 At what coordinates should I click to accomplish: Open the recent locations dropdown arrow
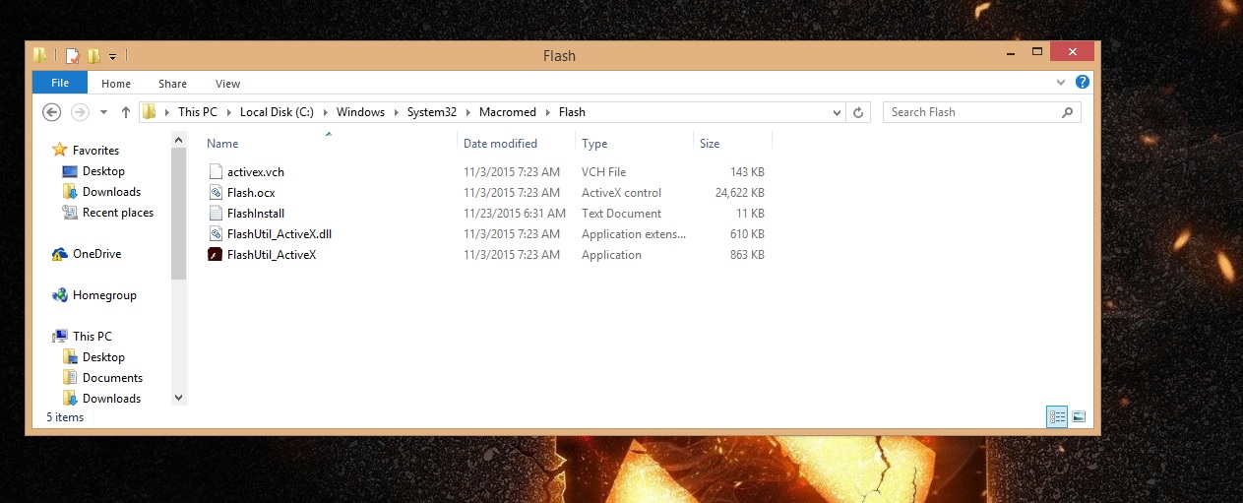[103, 112]
